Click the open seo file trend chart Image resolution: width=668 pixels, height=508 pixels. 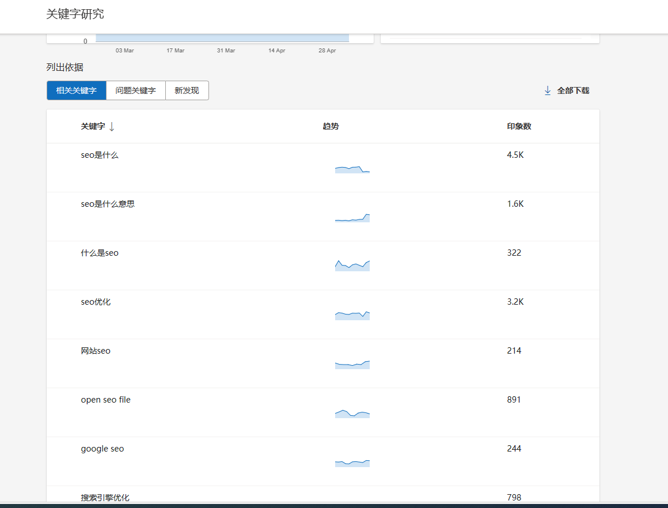[352, 414]
